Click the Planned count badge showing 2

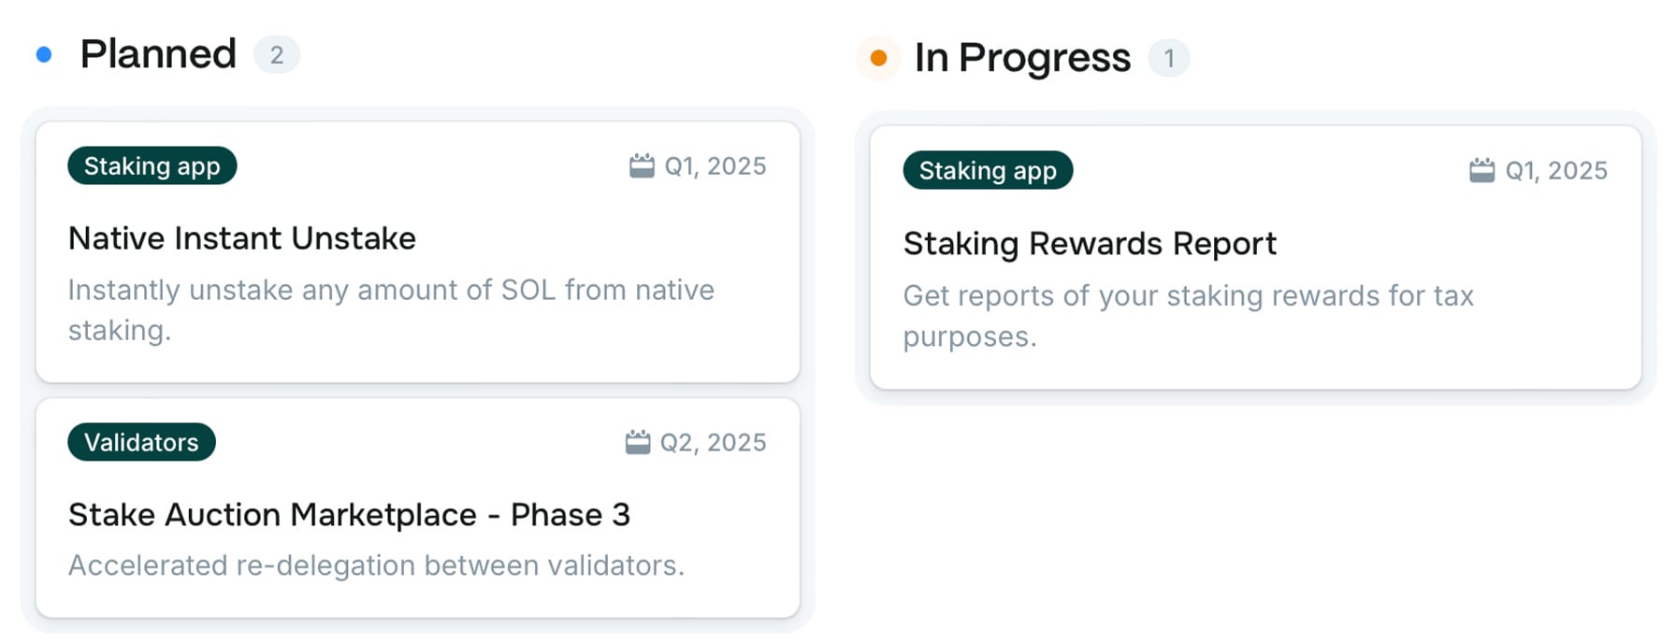click(277, 55)
